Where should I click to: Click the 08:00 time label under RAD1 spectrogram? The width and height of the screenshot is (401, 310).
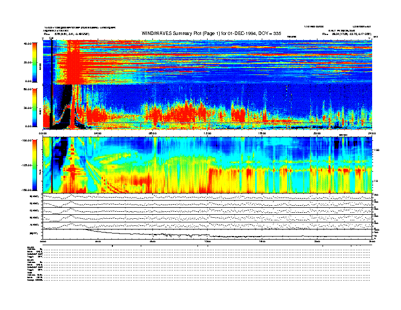[152, 133]
